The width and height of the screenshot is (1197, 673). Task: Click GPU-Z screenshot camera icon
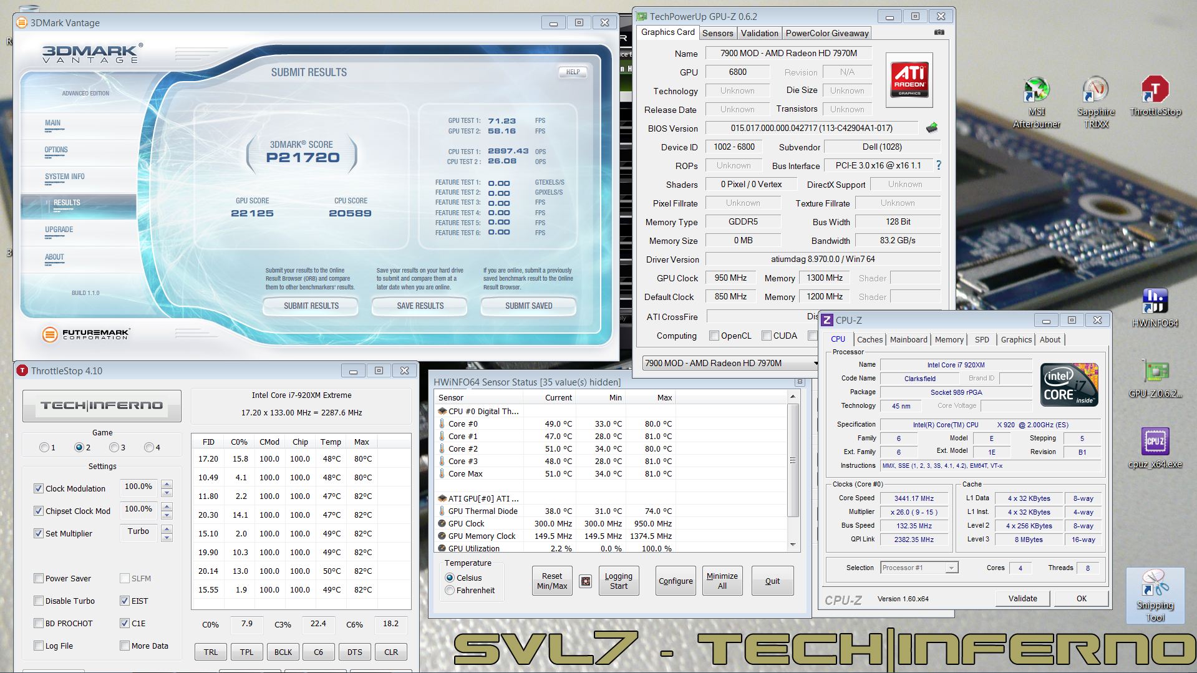click(x=939, y=32)
